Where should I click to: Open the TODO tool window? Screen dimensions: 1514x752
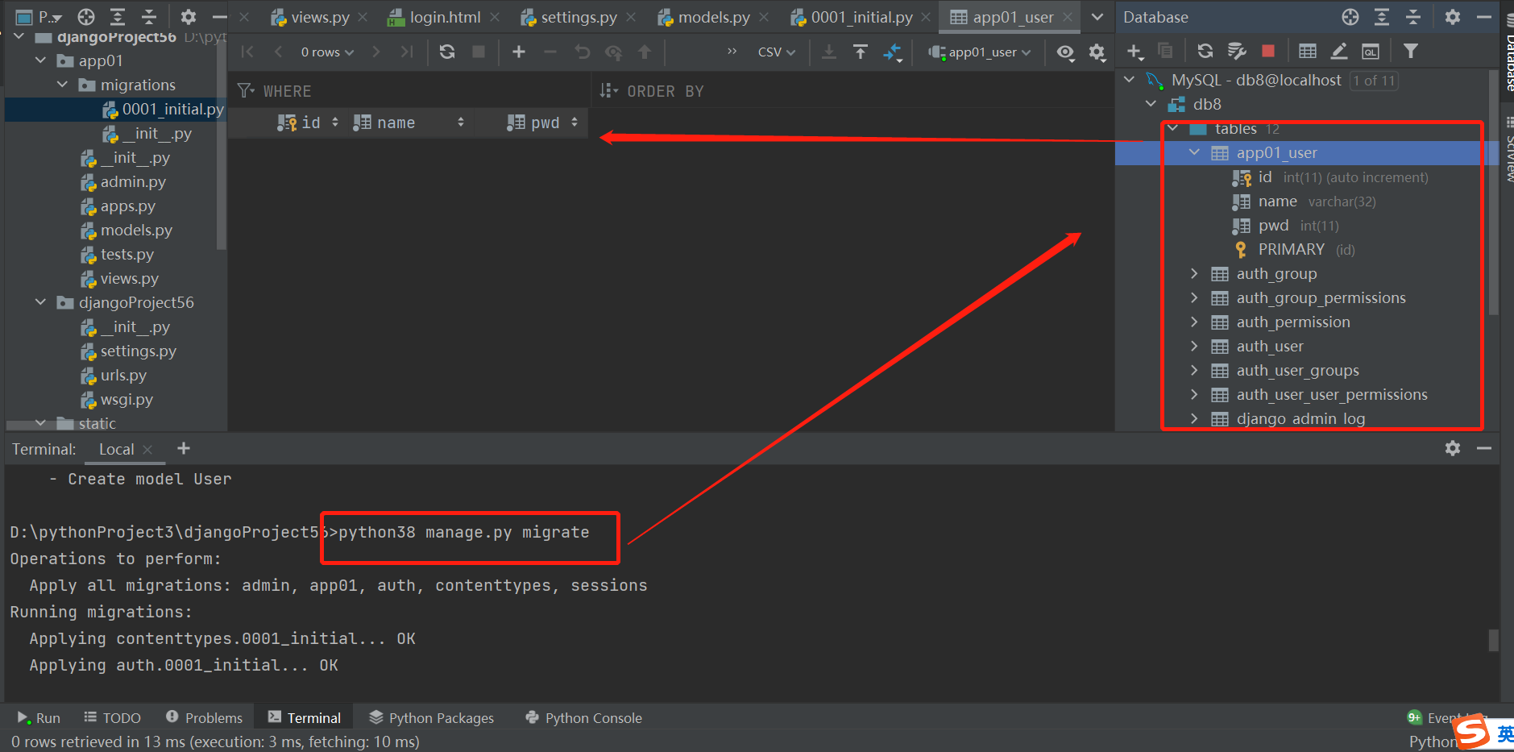[112, 717]
